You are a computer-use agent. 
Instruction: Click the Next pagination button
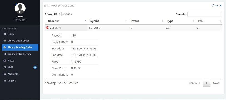(x=216, y=83)
